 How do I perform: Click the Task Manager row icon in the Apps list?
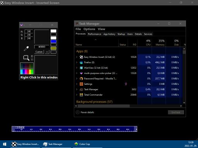[81, 89]
